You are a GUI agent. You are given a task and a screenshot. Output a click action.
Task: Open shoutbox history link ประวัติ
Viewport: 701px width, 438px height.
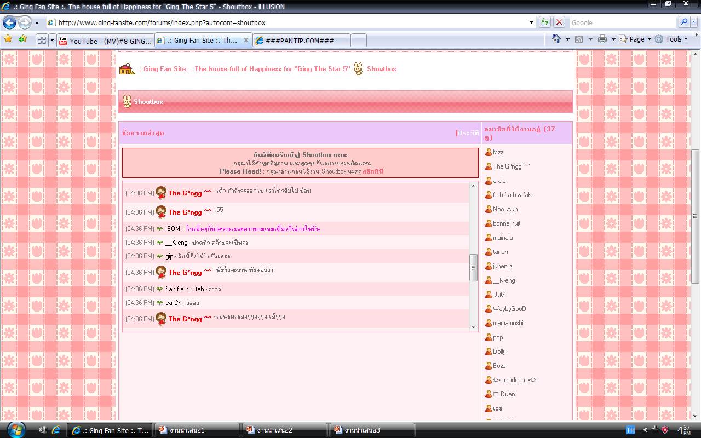coord(468,133)
